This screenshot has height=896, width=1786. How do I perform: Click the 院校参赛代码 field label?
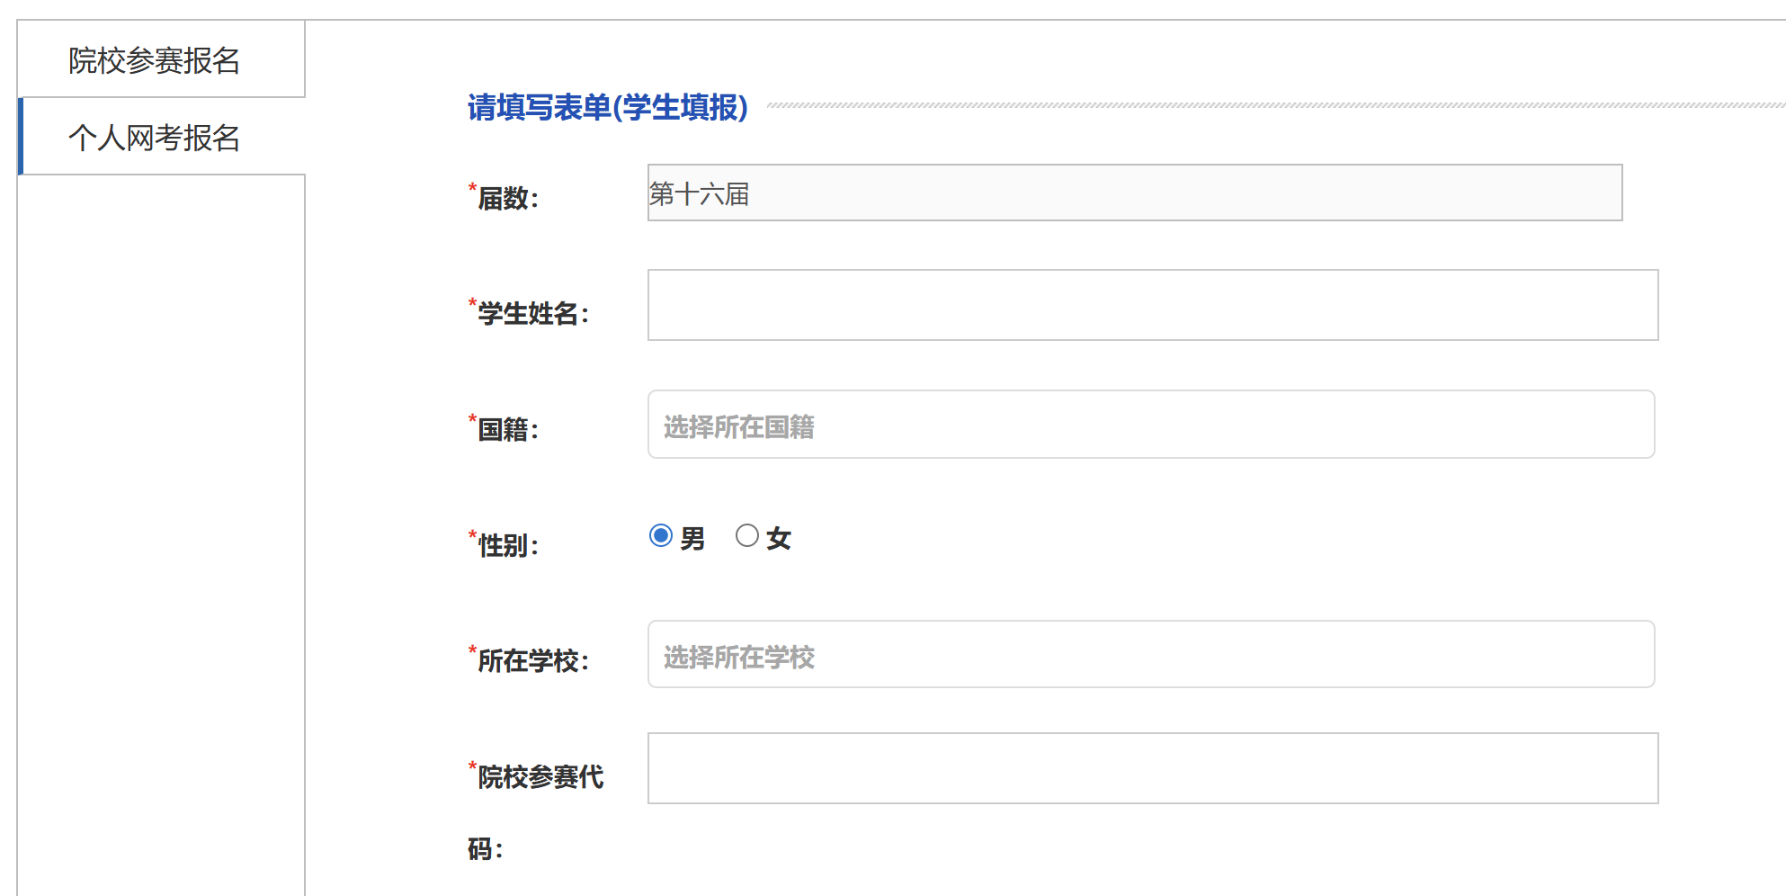click(x=540, y=777)
